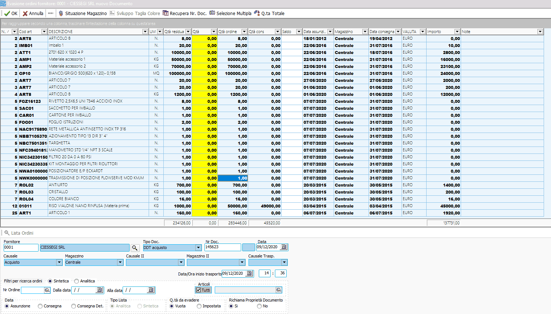Open the Magazzino II dropdown
Image resolution: width=551 pixels, height=314 pixels.
[242, 262]
